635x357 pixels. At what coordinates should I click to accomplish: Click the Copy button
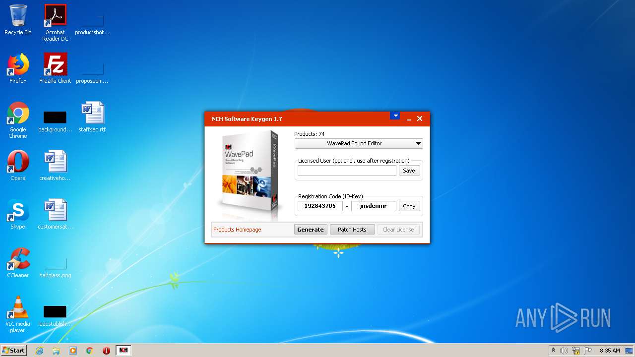[409, 206]
